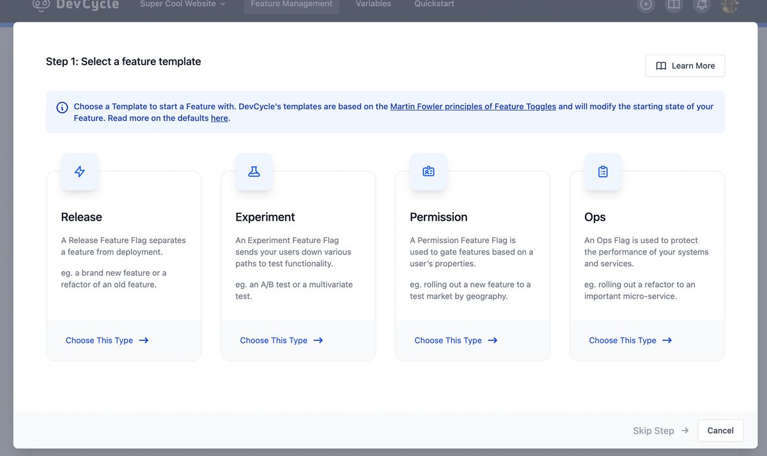Click the Permission template briefcase icon
The width and height of the screenshot is (767, 456).
pos(428,171)
